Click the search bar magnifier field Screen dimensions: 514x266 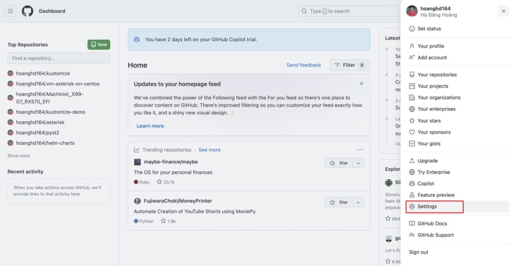coord(349,11)
